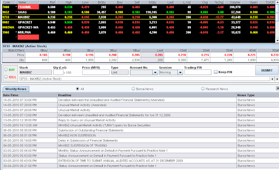Open headline Unusual Market Activity (Amended)
The image size is (279, 170).
pyautogui.click(x=82, y=105)
